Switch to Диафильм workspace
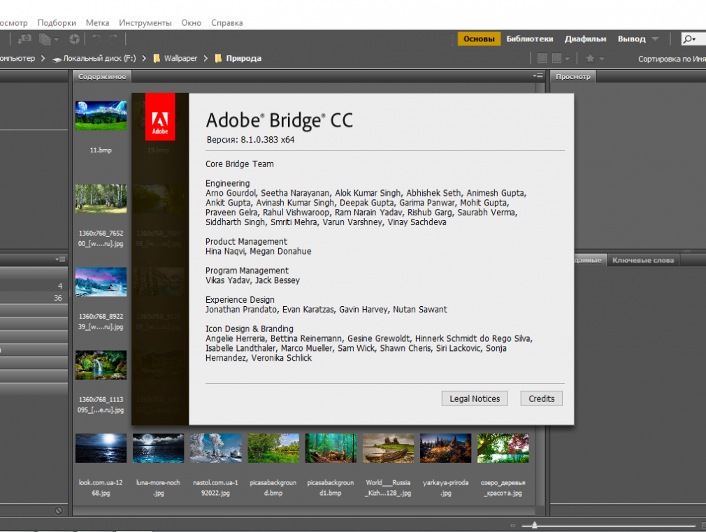The image size is (706, 532). point(585,39)
